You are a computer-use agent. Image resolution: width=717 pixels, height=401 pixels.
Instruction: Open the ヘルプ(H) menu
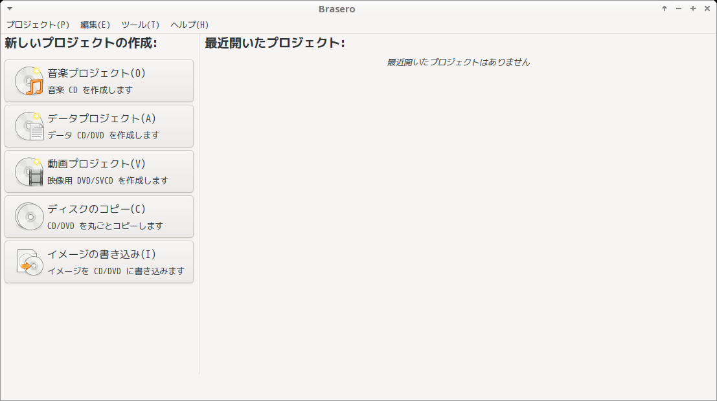[189, 25]
